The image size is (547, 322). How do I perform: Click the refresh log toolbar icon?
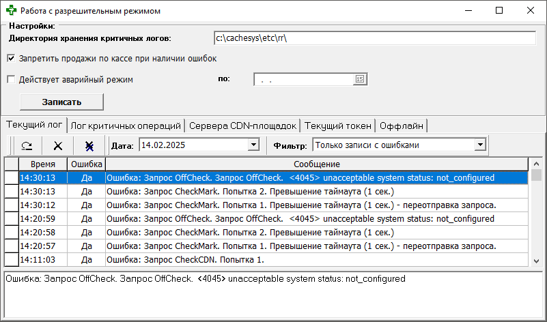27,145
